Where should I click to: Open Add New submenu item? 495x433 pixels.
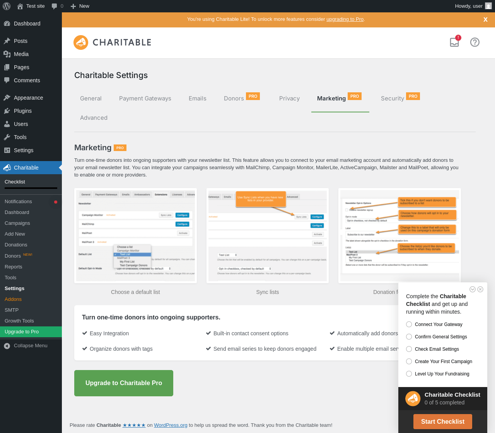click(31, 234)
